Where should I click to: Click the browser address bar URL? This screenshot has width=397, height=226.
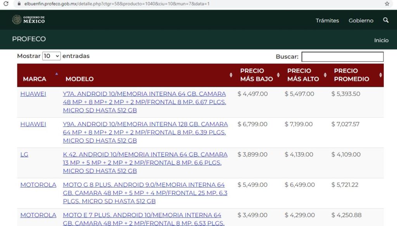pyautogui.click(x=117, y=4)
